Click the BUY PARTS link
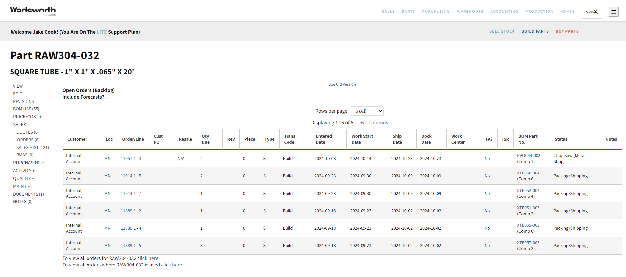Viewport: 626px width, 277px height. point(567,31)
